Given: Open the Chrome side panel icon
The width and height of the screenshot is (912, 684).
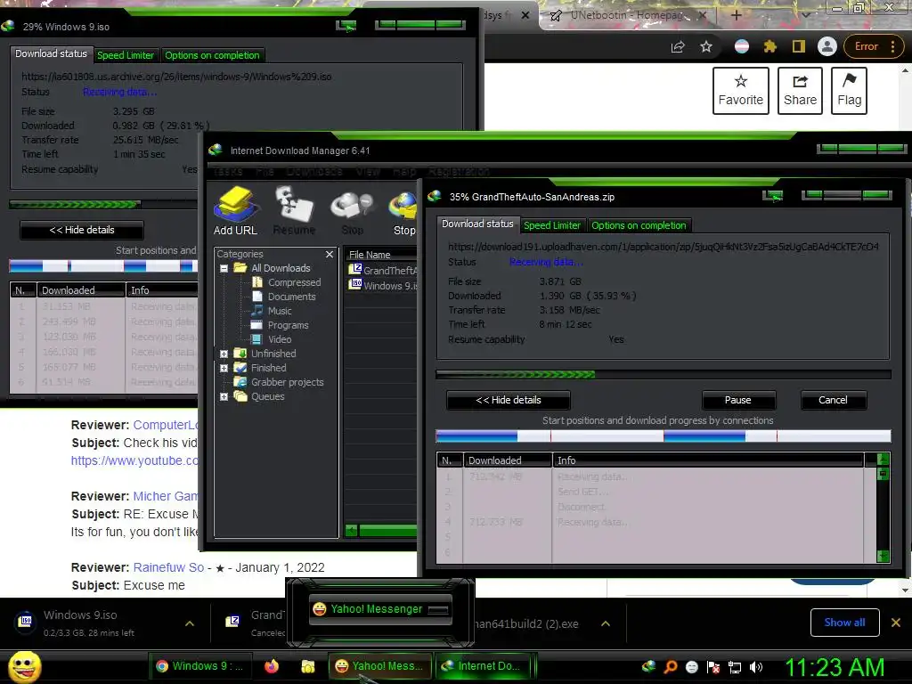Looking at the screenshot, I should click(x=799, y=46).
